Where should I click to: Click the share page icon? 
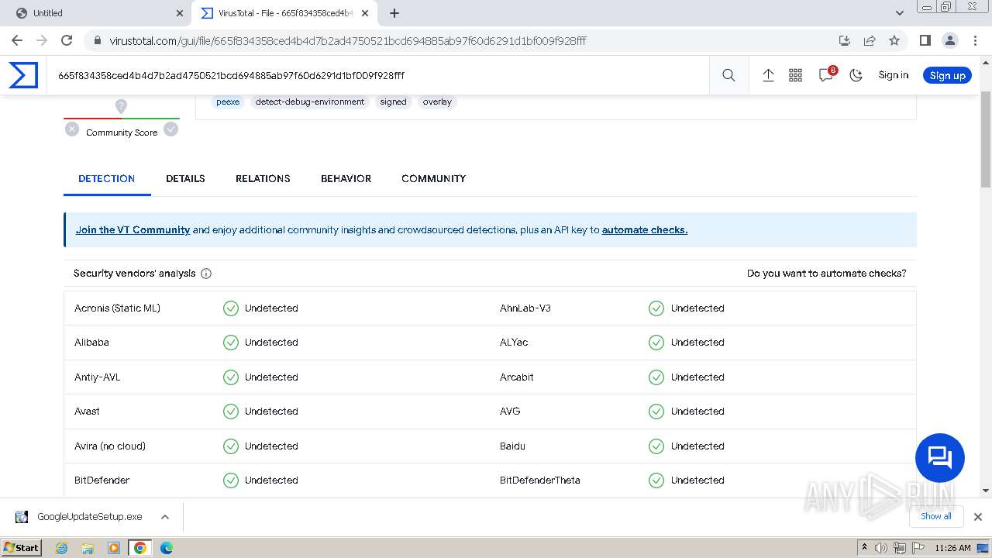tap(870, 40)
